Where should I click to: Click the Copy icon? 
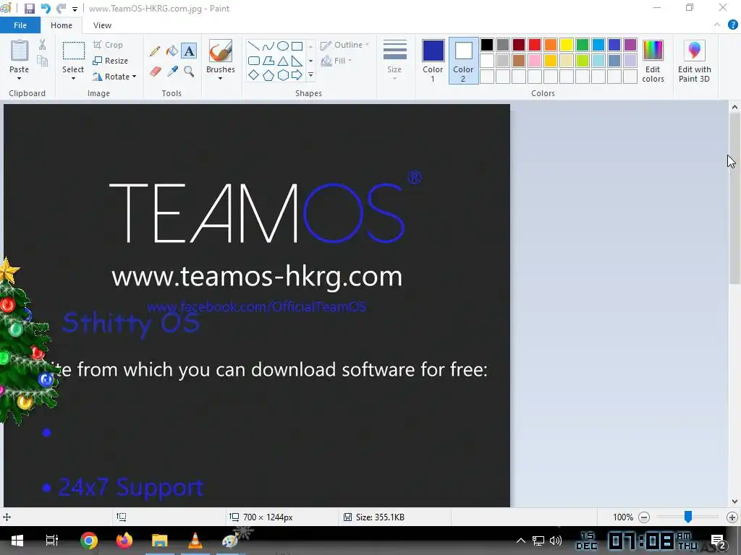click(43, 61)
